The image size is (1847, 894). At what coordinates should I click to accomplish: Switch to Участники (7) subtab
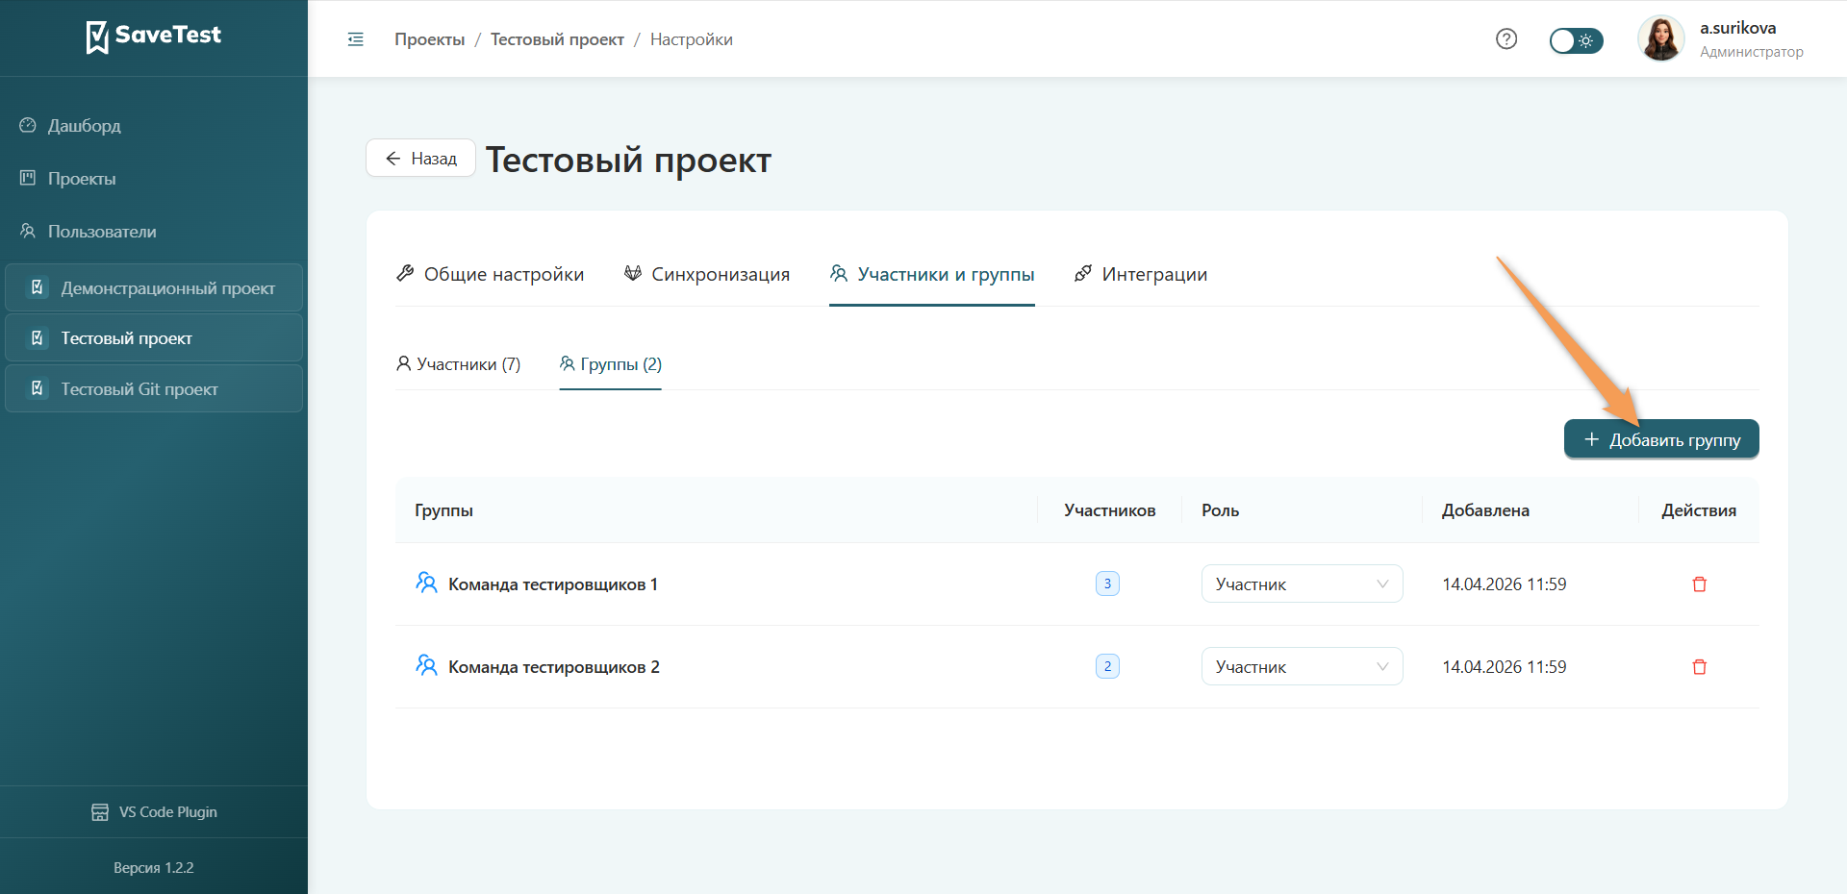[x=459, y=364]
